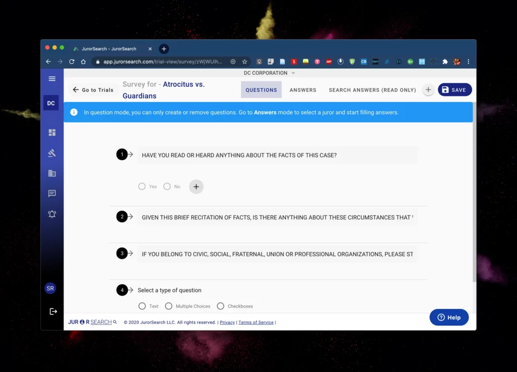This screenshot has height=372, width=517.
Task: Click the 'Select a type of question' text
Action: point(170,290)
